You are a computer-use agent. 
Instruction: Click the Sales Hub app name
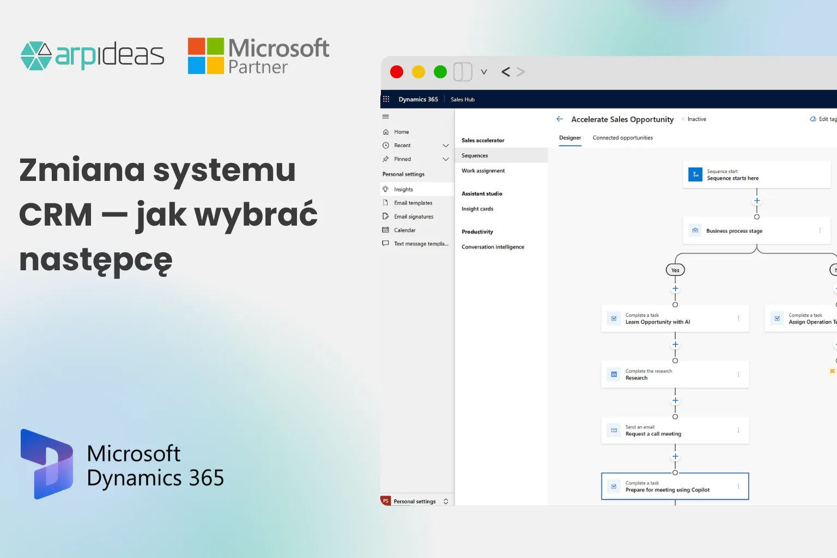point(463,100)
